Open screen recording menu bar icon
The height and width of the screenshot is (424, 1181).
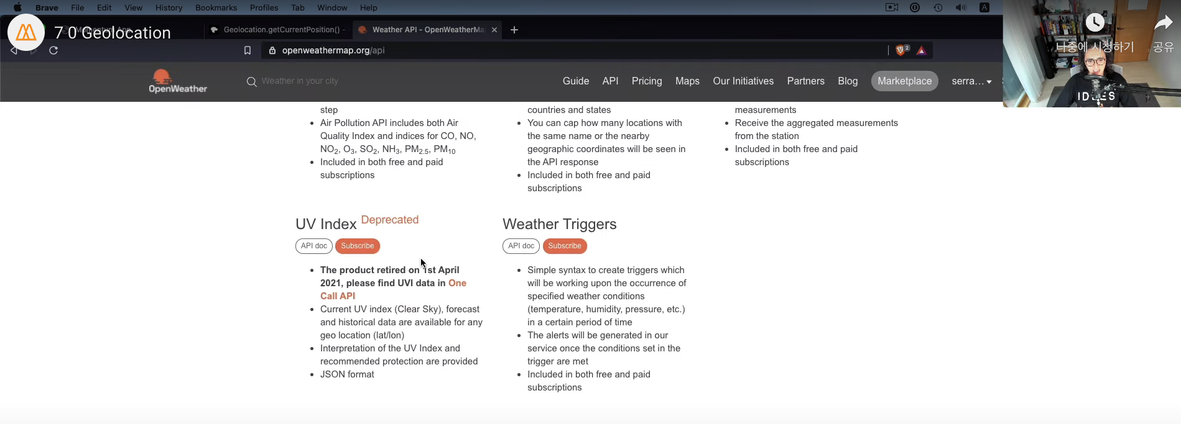pyautogui.click(x=892, y=7)
